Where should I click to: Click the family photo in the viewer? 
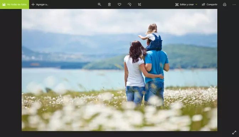(119, 70)
